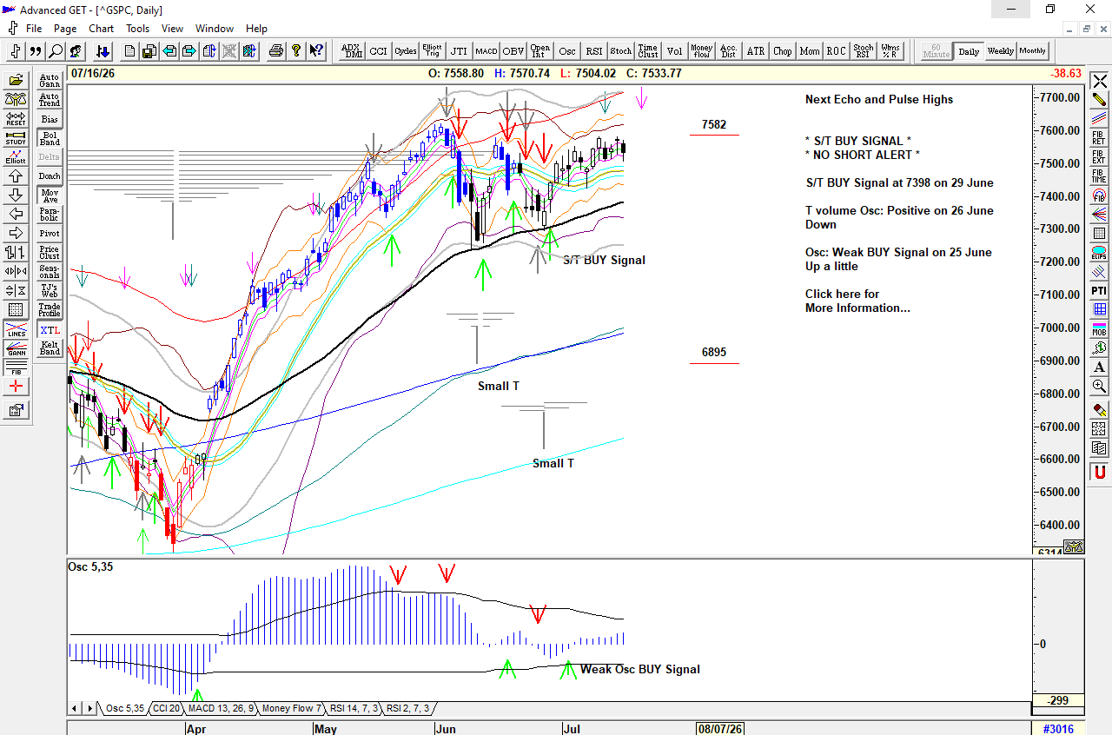
Task: Add the ATR indicator from toolbar
Action: [x=756, y=50]
